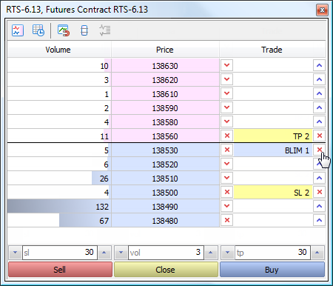
Task: Click the depth spread view icon
Action: point(84,30)
